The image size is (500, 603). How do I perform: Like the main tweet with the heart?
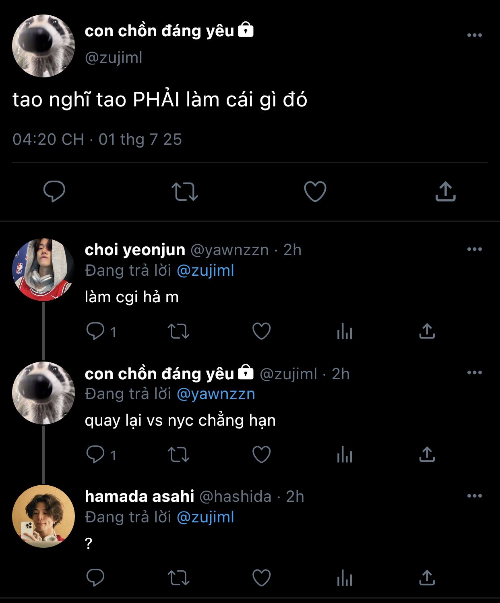315,191
